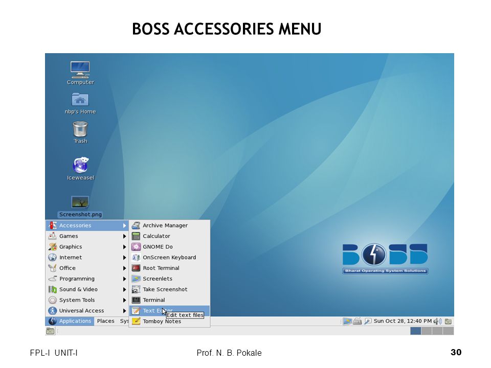This screenshot has width=491, height=368.
Task: Choose the Root Terminal entry
Action: pyautogui.click(x=169, y=268)
